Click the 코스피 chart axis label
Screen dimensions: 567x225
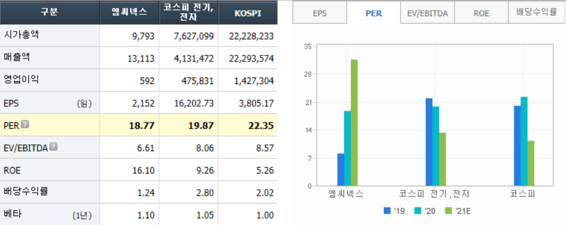pyautogui.click(x=522, y=193)
